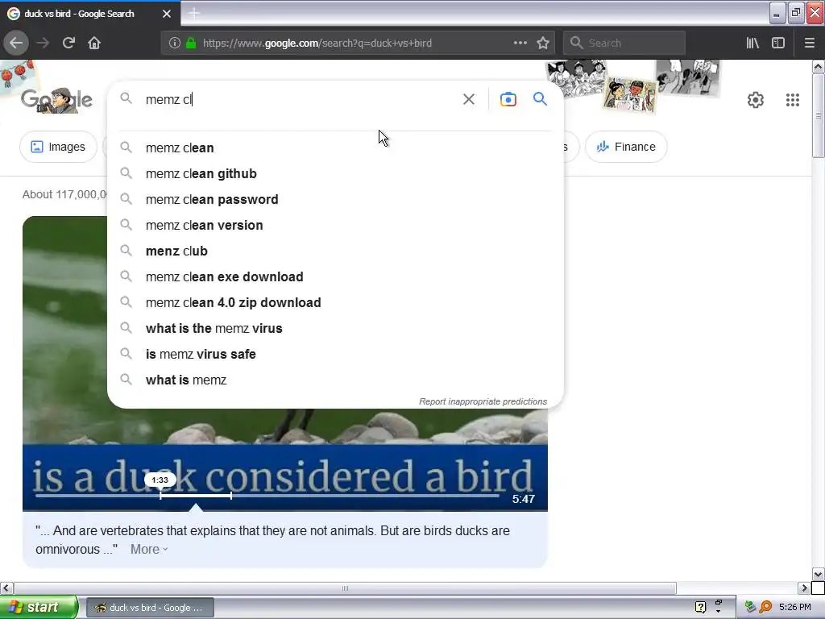Click the Forward navigation arrow
825x619 pixels.
[x=43, y=43]
